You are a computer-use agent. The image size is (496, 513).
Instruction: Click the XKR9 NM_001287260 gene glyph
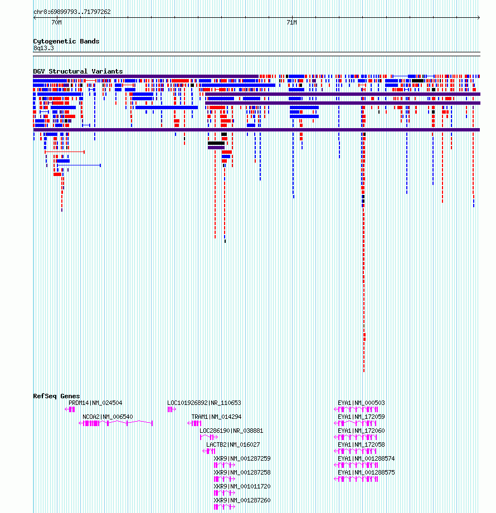pos(224,507)
